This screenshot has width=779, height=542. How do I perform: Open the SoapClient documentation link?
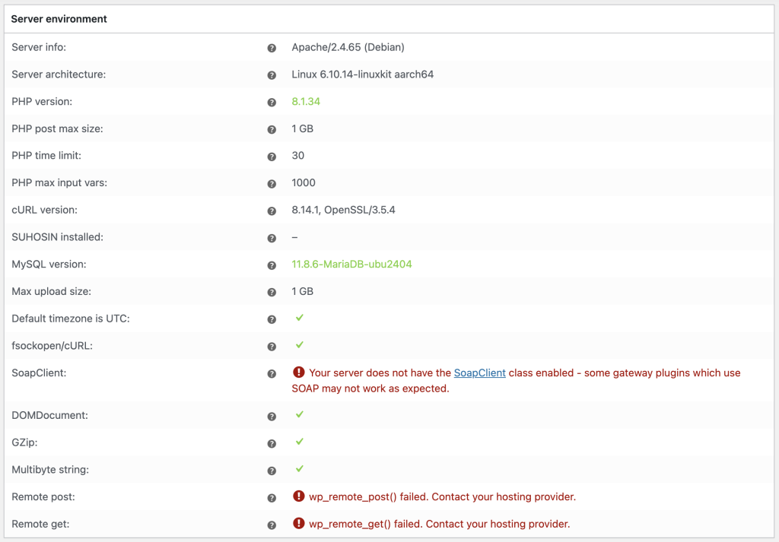[x=479, y=372]
